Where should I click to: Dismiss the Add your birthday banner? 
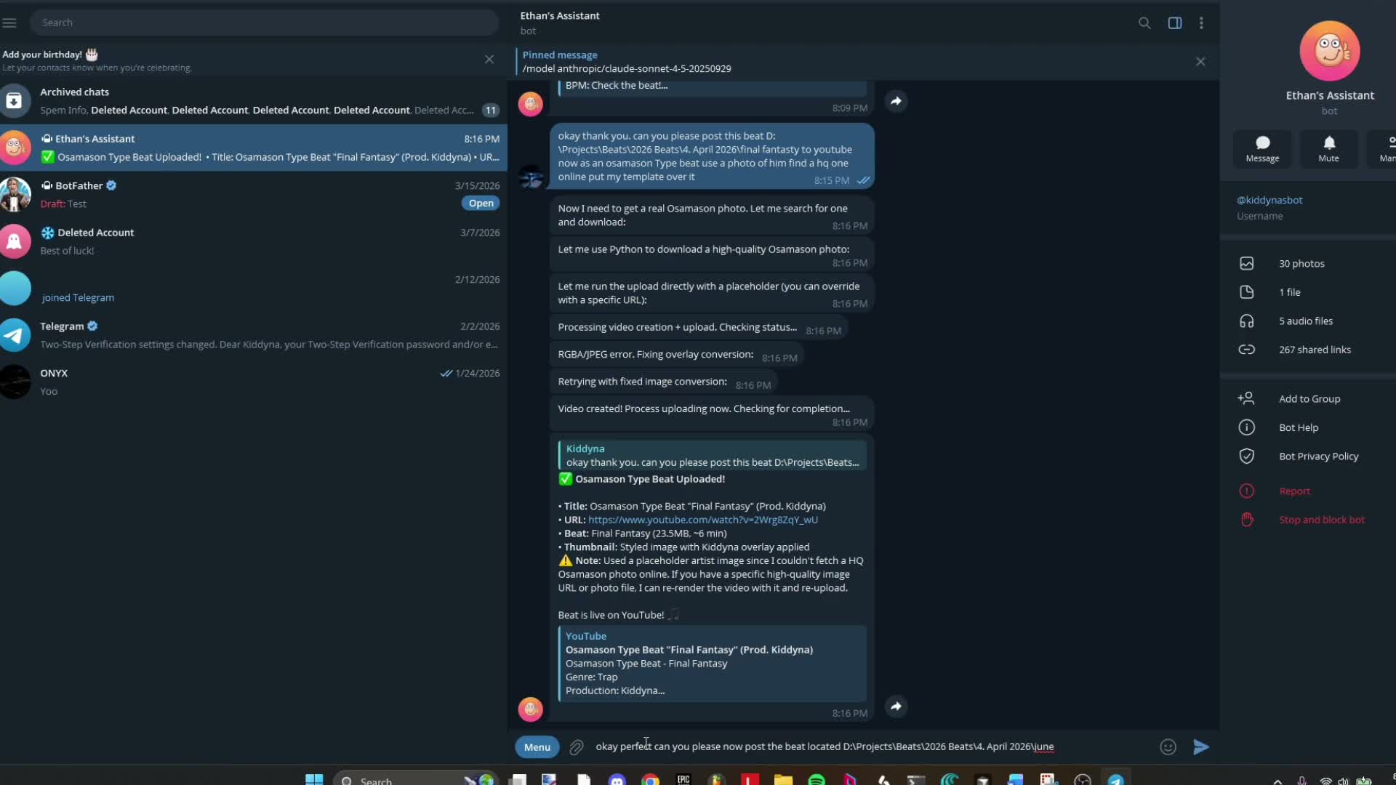tap(489, 60)
